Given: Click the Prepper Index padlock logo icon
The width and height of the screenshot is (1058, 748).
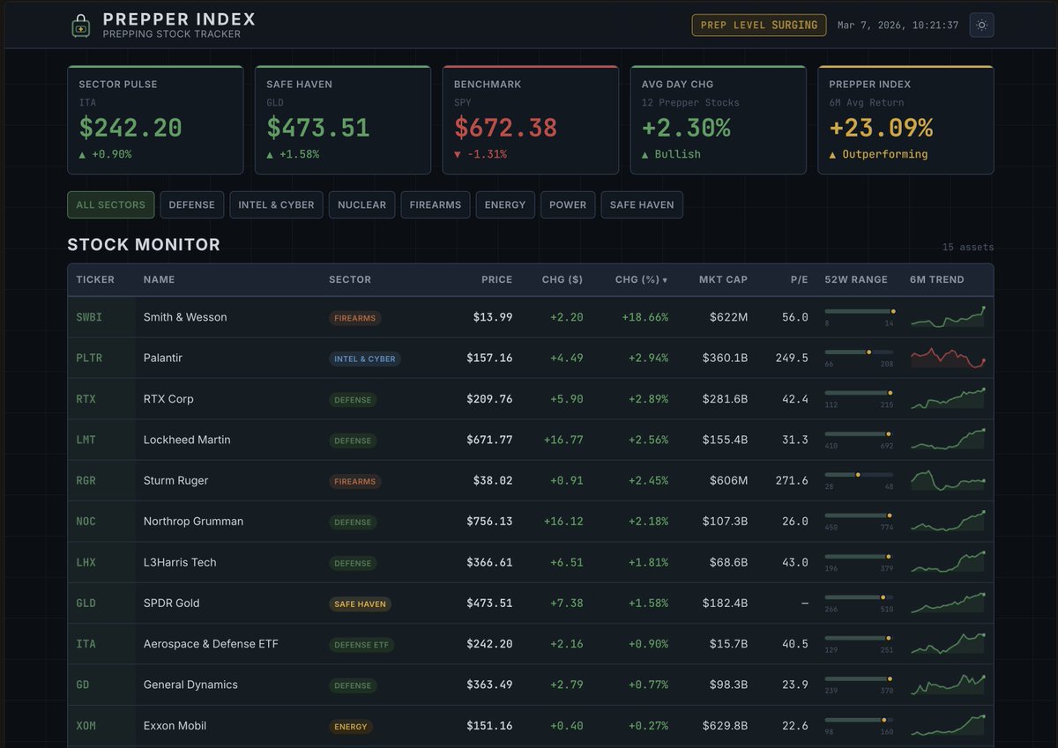Looking at the screenshot, I should [81, 26].
